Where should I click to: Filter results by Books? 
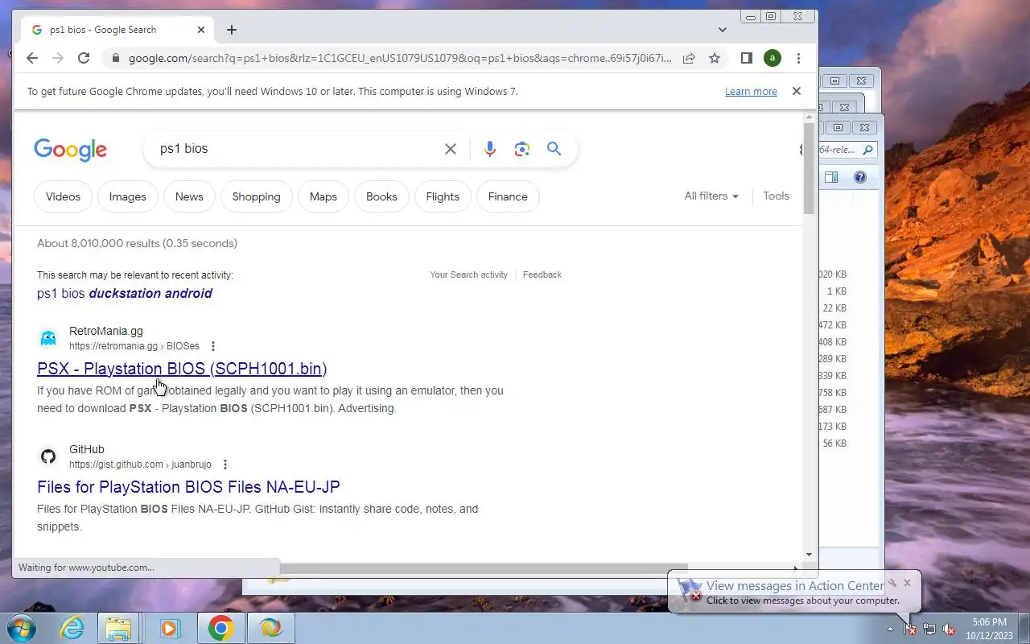[x=381, y=196]
